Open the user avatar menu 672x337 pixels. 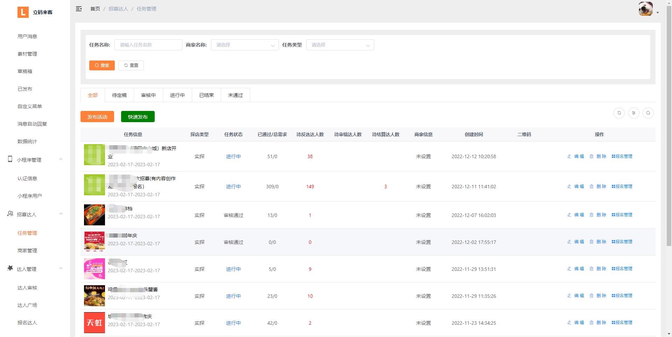[x=645, y=9]
